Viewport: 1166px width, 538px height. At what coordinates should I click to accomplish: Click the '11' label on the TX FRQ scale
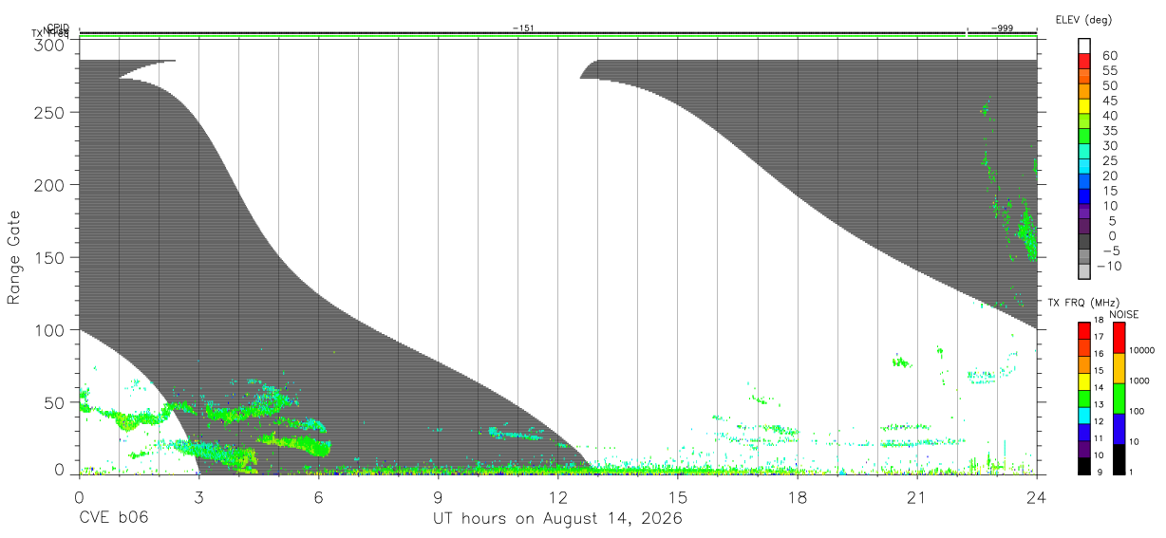point(1099,438)
